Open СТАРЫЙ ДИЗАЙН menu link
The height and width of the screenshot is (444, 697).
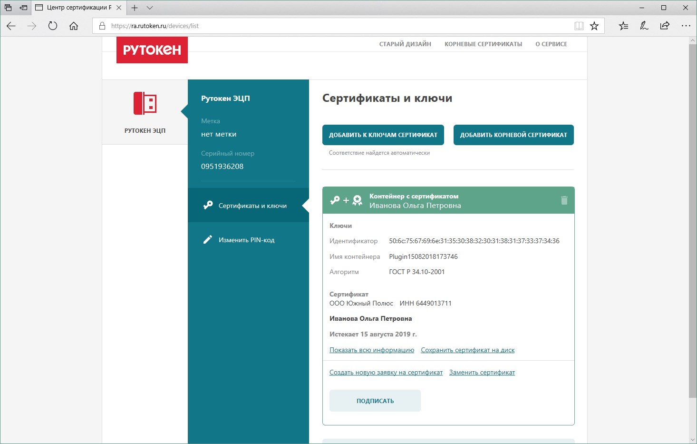pos(405,44)
